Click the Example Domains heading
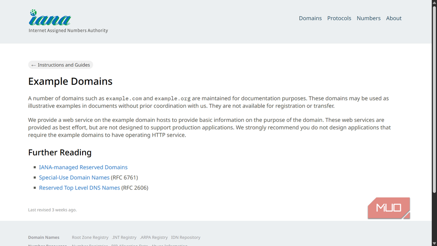 70,81
